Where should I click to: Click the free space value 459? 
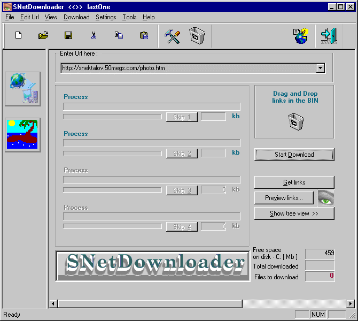click(320, 253)
